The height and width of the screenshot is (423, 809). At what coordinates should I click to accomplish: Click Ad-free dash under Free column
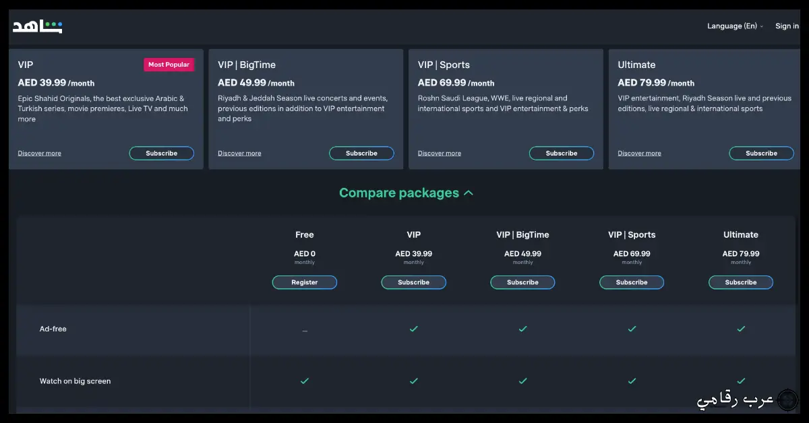pos(304,330)
